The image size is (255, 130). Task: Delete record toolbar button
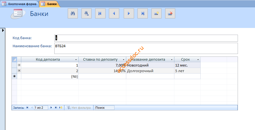(x=170, y=13)
